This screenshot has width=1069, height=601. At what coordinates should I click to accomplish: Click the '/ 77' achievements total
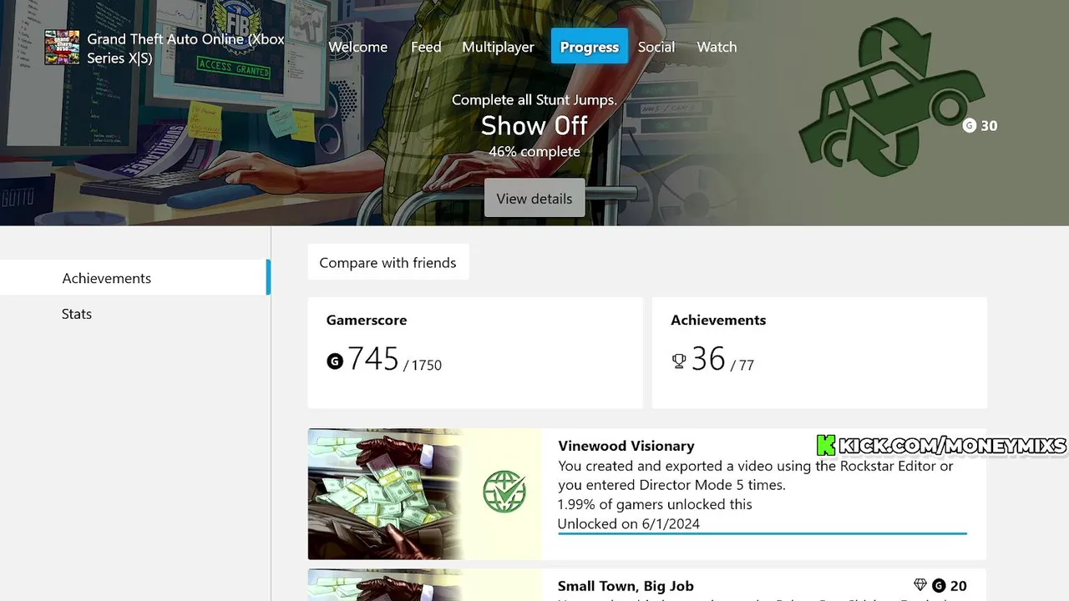(742, 366)
